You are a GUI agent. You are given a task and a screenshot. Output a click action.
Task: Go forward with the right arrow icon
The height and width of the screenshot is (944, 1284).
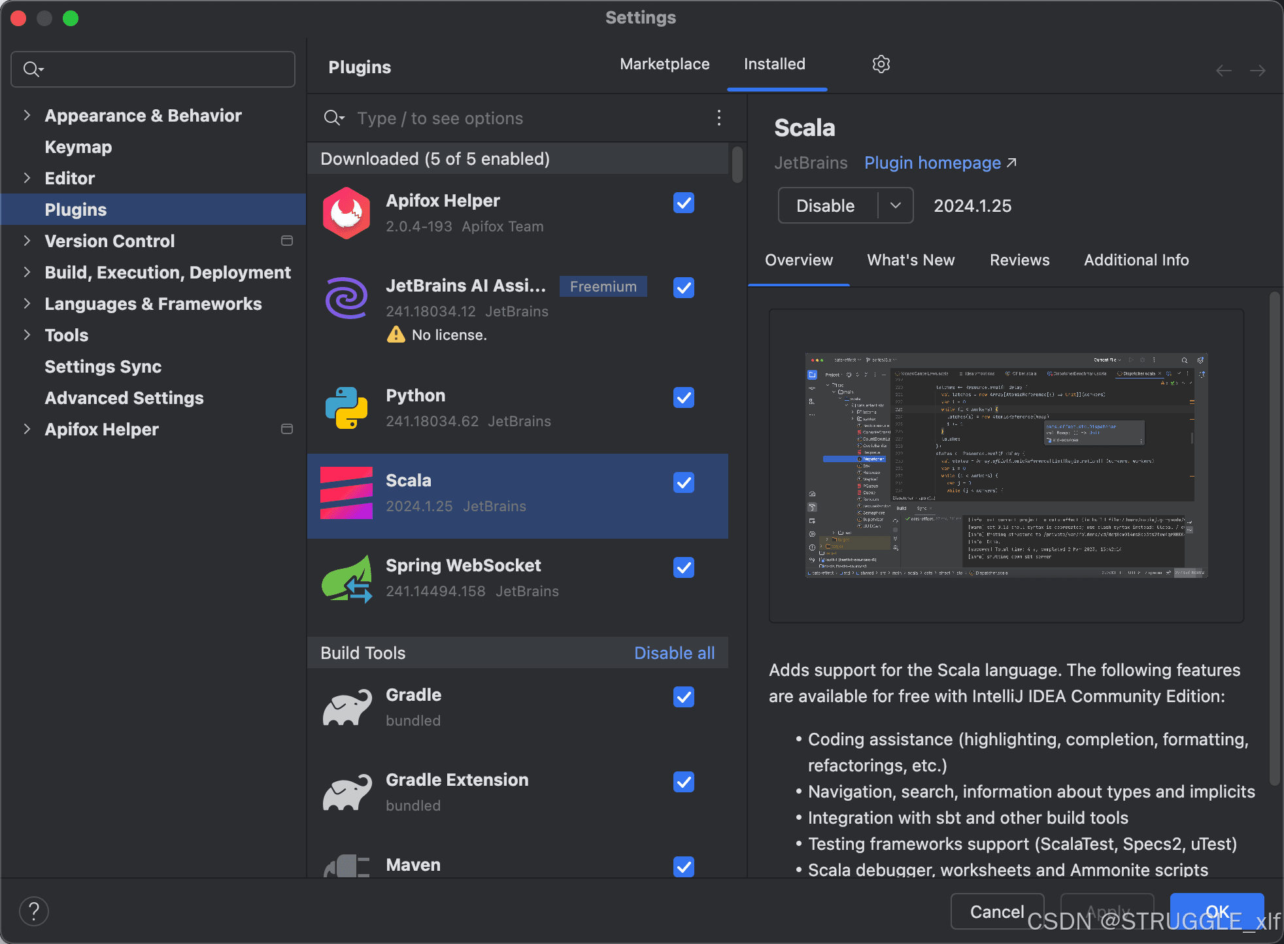[x=1257, y=71]
